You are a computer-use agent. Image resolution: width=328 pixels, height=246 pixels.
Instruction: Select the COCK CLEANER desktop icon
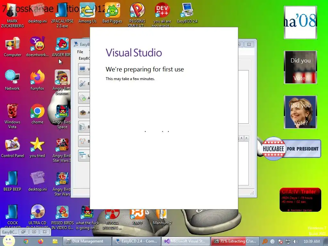pos(12,216)
